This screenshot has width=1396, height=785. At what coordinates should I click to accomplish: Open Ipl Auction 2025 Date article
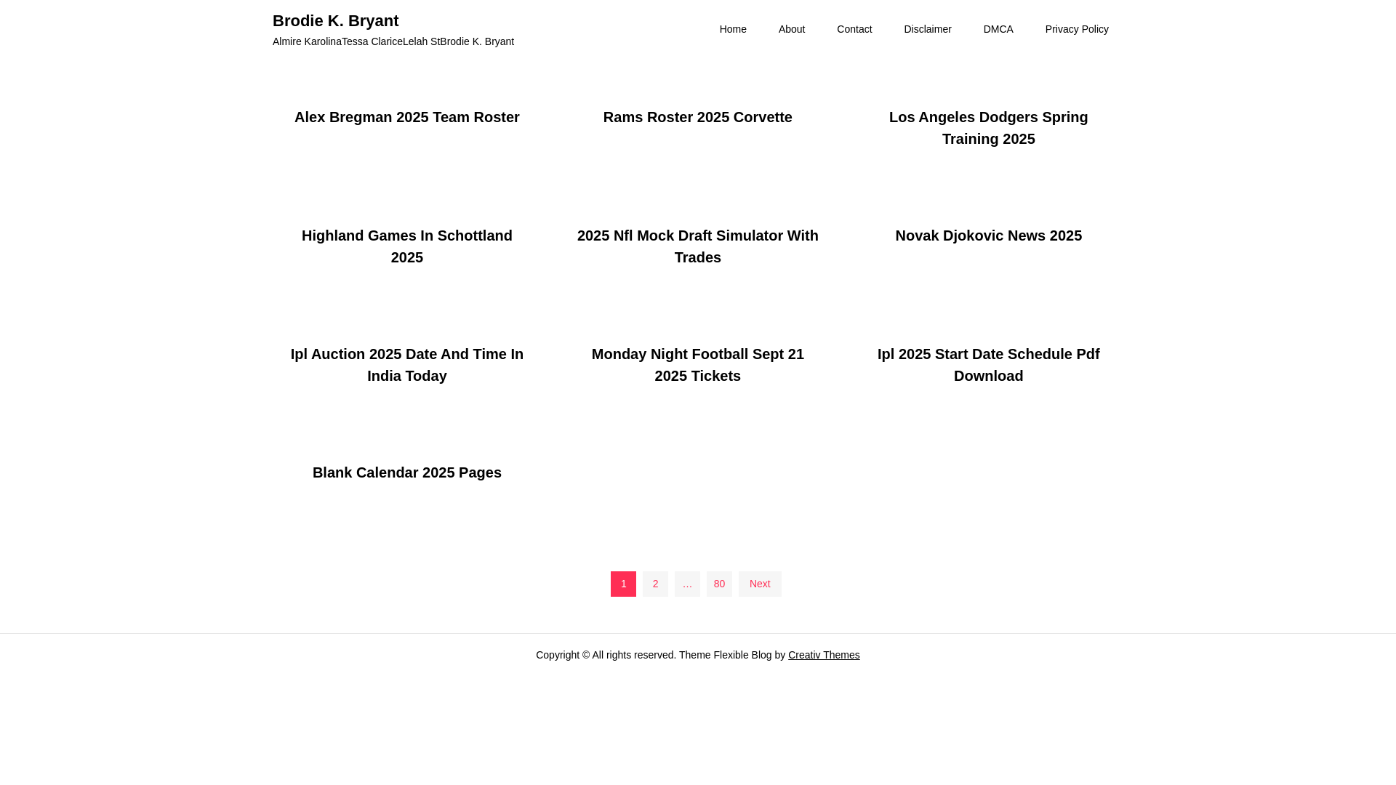(406, 365)
